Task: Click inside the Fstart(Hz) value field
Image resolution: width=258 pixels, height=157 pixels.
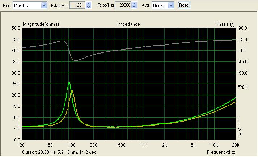Action: [77, 5]
